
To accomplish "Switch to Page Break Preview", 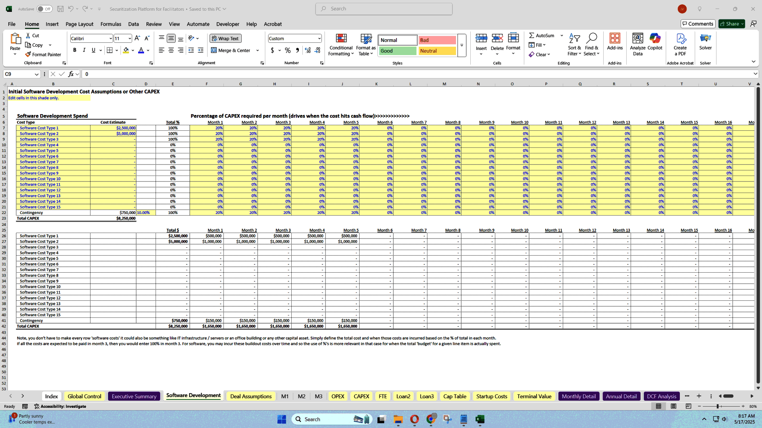I will tap(688, 406).
